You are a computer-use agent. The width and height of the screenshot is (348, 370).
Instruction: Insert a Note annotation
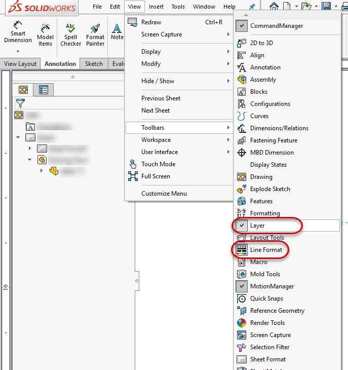pos(117,31)
